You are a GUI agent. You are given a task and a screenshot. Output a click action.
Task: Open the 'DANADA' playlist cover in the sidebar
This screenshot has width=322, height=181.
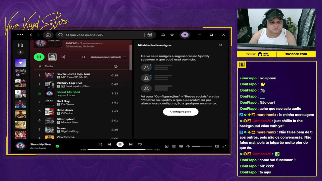(20, 135)
